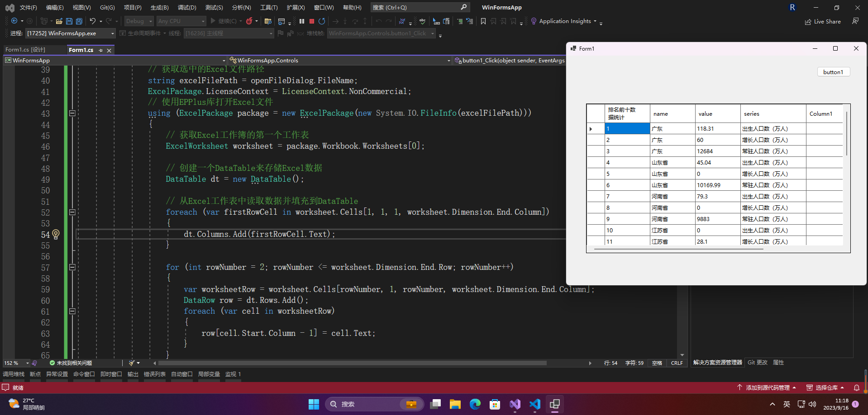
Task: Switch to VS Code from the taskbar
Action: click(x=535, y=404)
